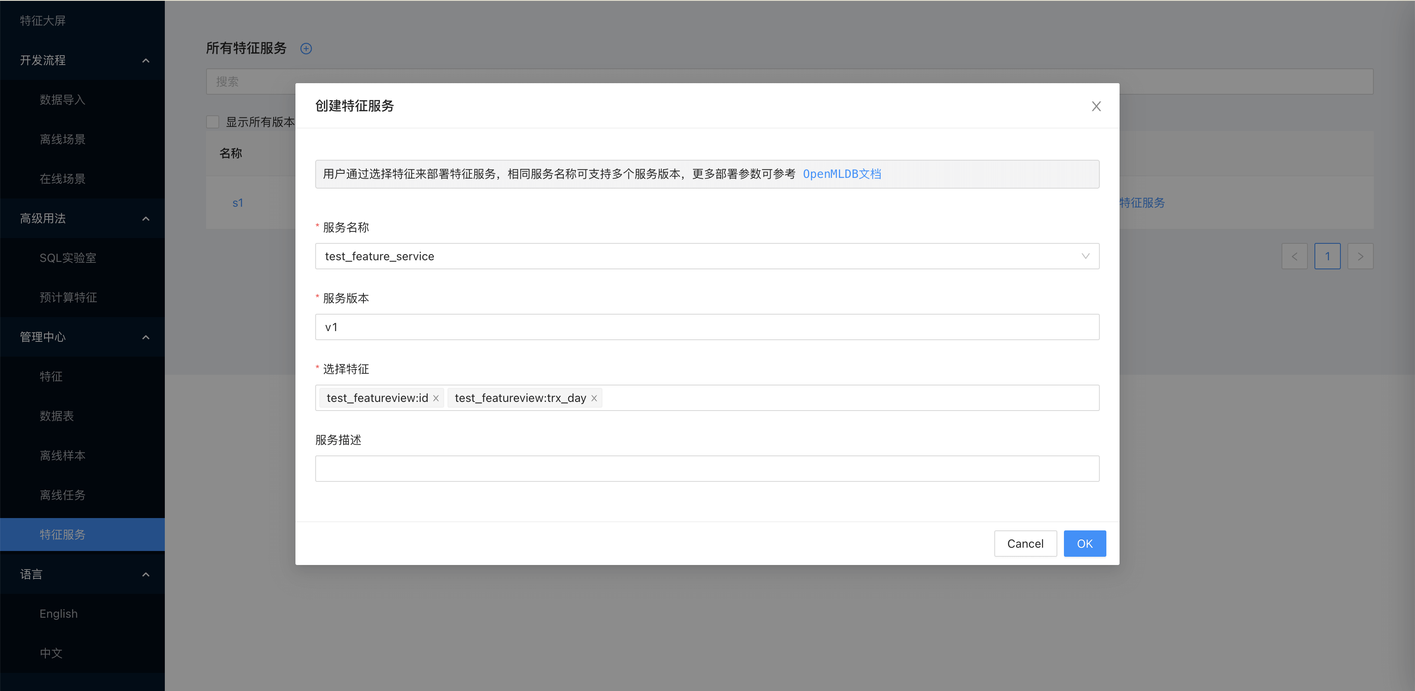Remove the test_featureview:trx_day tag
1415x691 pixels.
(x=594, y=399)
